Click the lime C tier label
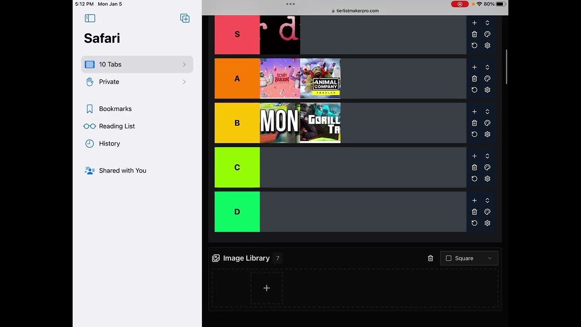 click(x=237, y=168)
